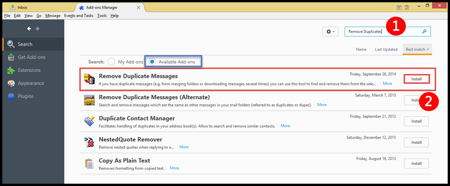Click More link for NestedQuote Remover
Viewport: 450px width, 186px height.
tap(184, 147)
